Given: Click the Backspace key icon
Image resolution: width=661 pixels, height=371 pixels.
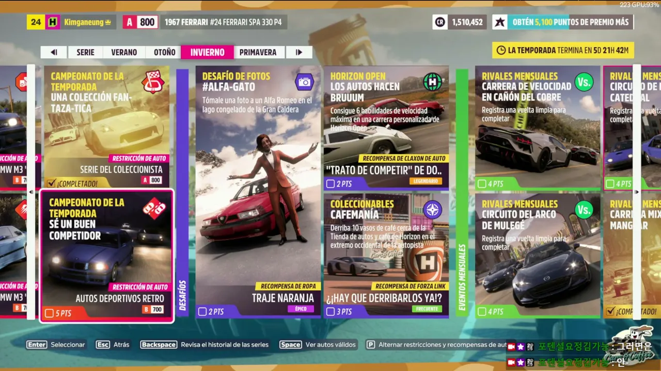Looking at the screenshot, I should pyautogui.click(x=159, y=345).
